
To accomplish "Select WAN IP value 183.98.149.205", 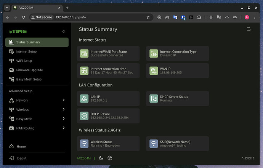I will click(x=171, y=73).
